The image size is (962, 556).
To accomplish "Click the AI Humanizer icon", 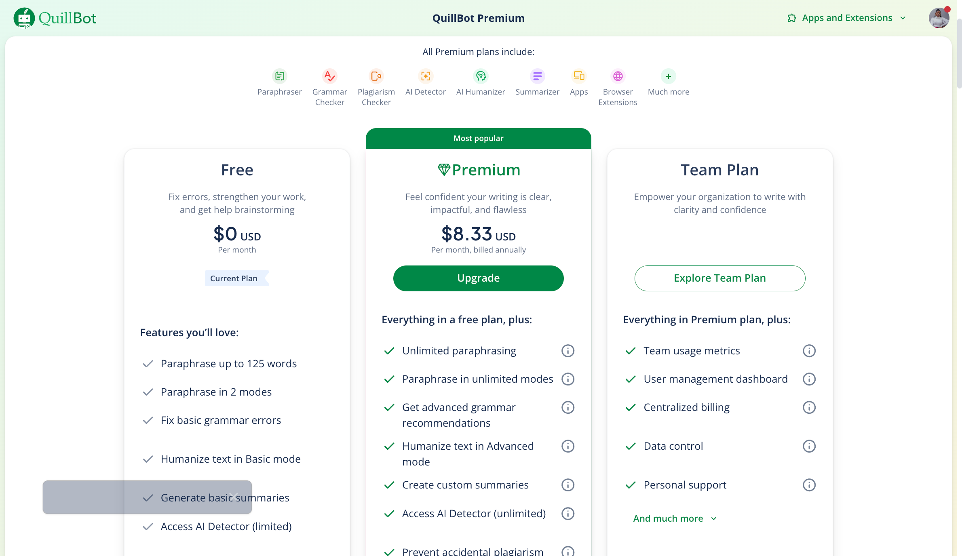I will point(481,76).
